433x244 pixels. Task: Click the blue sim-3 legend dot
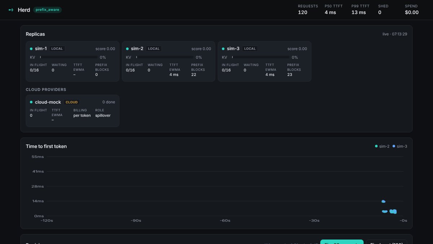[394, 146]
